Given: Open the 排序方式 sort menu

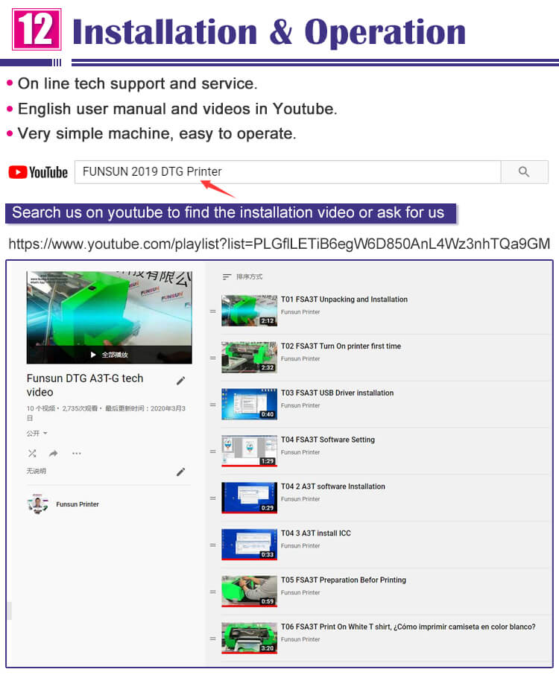Looking at the screenshot, I should [242, 277].
